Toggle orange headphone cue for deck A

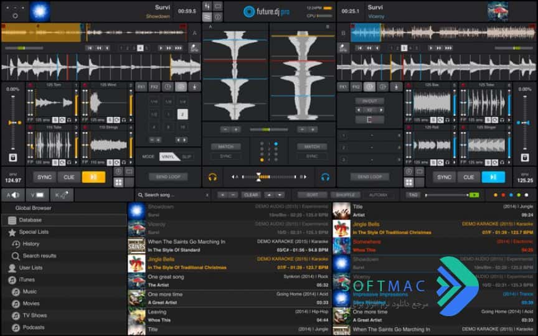pos(212,177)
